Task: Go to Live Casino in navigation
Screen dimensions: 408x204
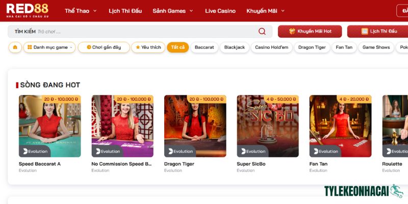Action: [x=220, y=11]
